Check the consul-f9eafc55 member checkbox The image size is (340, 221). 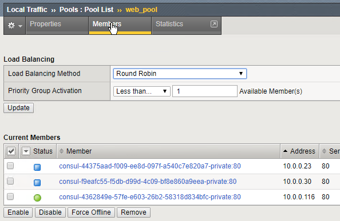click(10, 181)
